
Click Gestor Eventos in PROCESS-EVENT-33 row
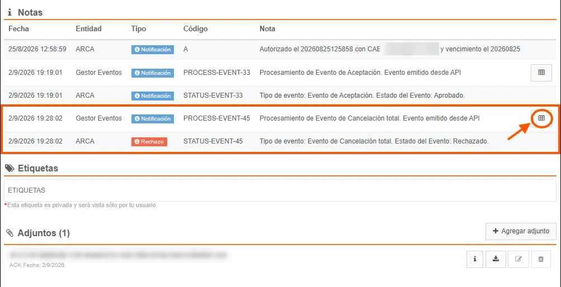tap(99, 73)
